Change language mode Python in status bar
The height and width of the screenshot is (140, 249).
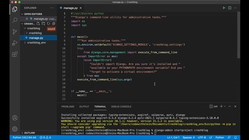point(219,137)
